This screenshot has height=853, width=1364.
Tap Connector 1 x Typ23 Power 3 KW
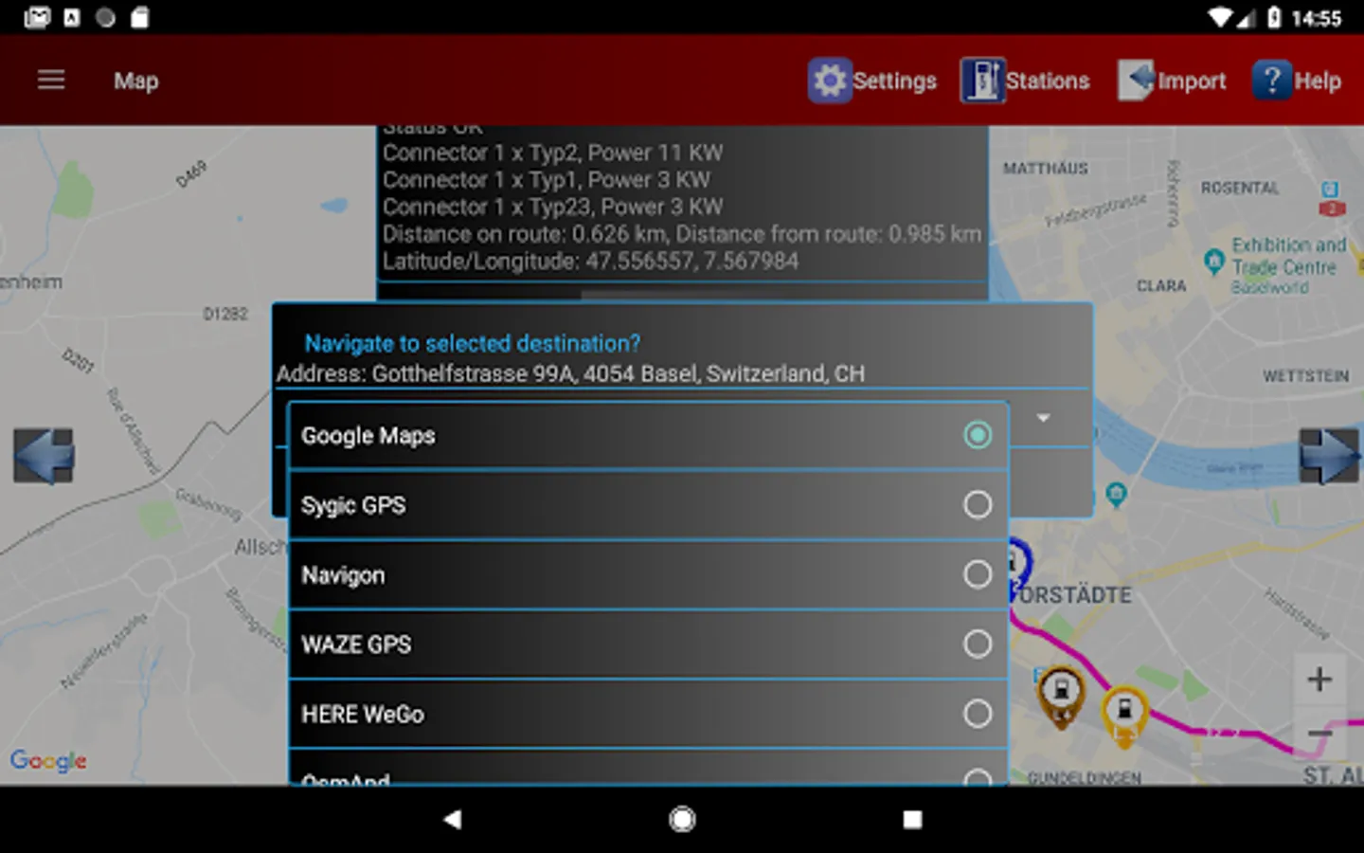pos(552,207)
